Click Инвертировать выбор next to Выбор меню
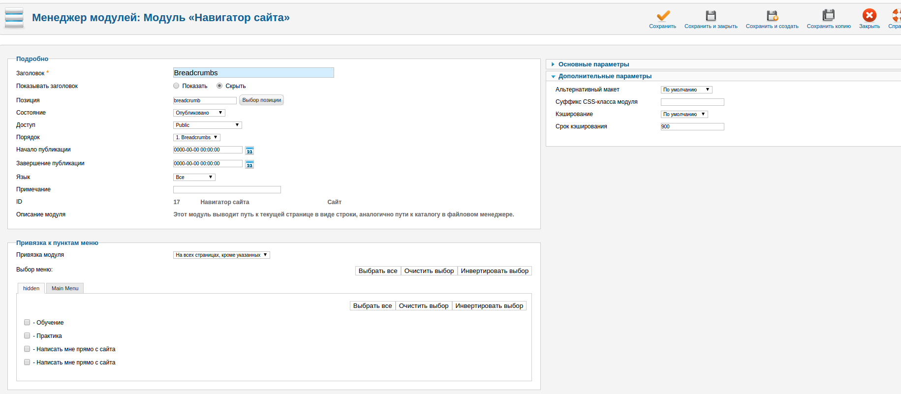 495,271
